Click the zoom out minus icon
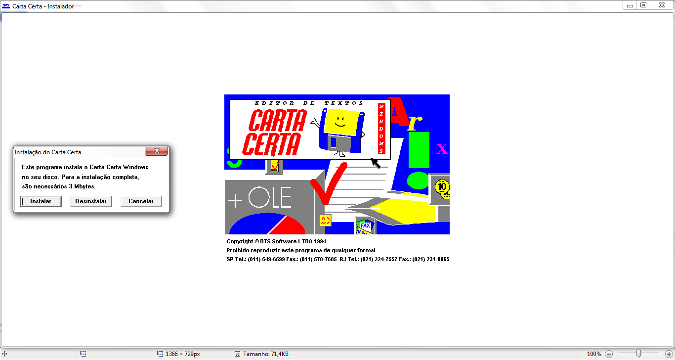Image resolution: width=675 pixels, height=360 pixels. [x=609, y=354]
